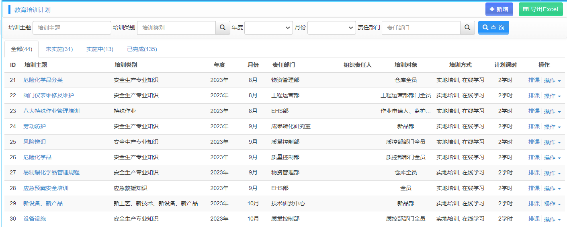Screen dimensions: 567x227
Task: Focus the 培训类别 input field
Action: (x=176, y=28)
